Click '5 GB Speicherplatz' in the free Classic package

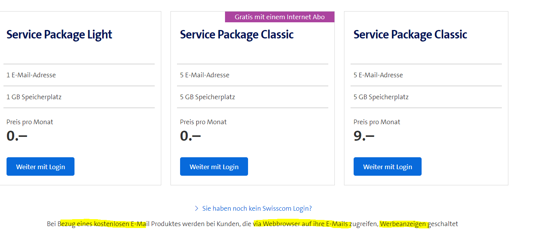point(207,97)
